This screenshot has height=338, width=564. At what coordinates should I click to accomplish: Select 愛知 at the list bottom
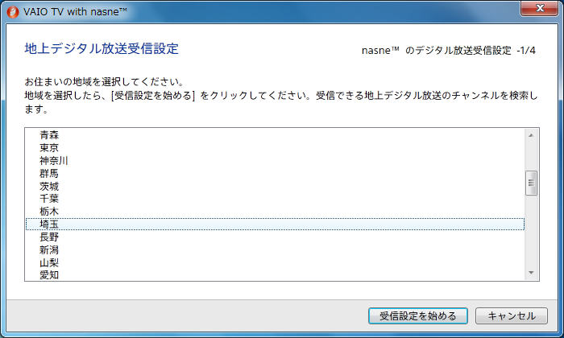tap(275, 275)
